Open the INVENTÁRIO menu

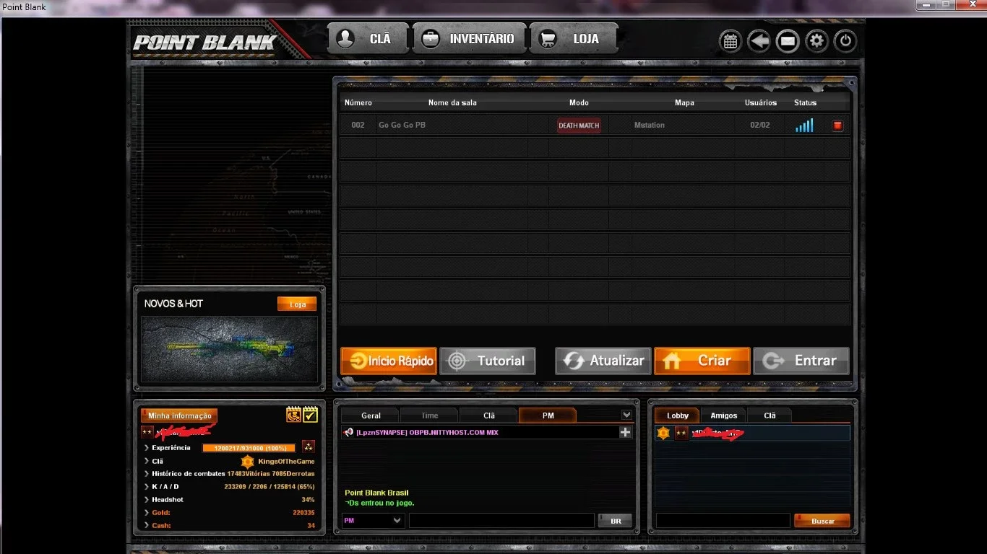(x=470, y=39)
